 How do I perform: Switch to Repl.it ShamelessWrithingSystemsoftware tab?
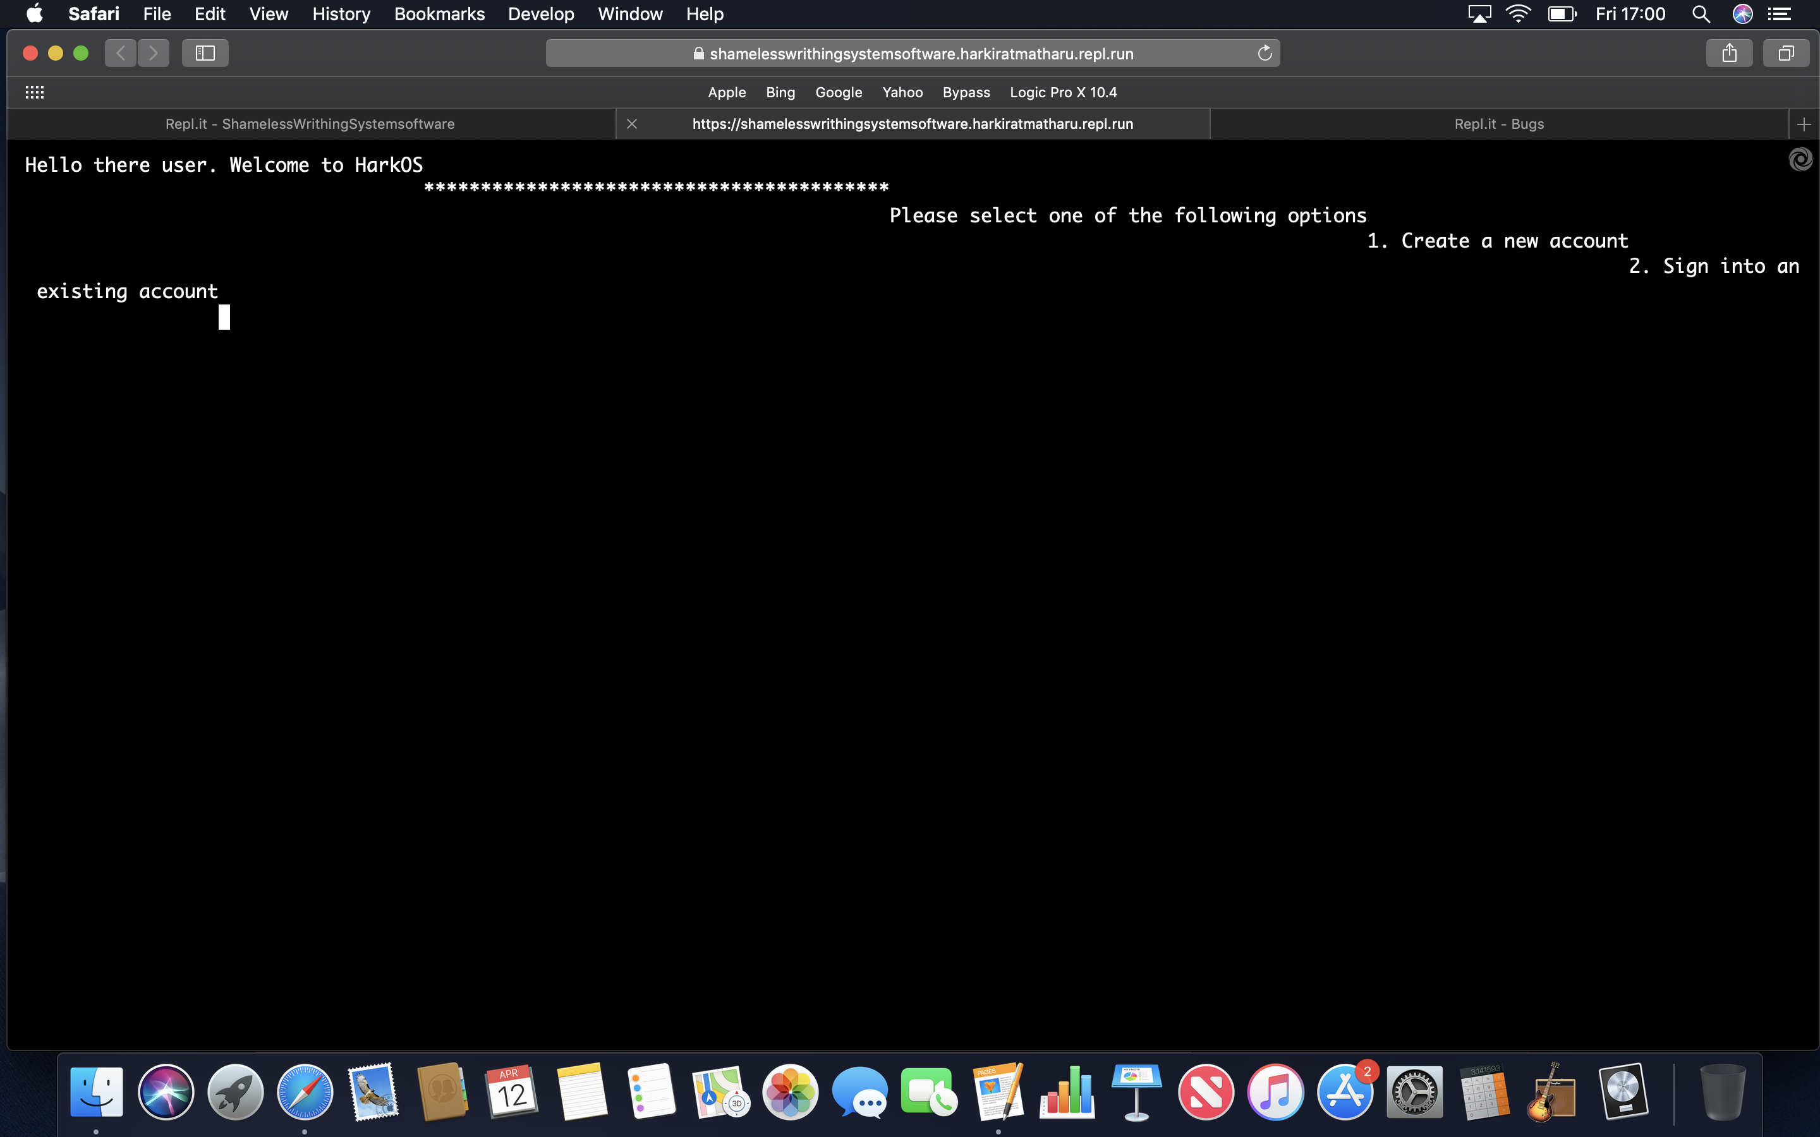311,124
